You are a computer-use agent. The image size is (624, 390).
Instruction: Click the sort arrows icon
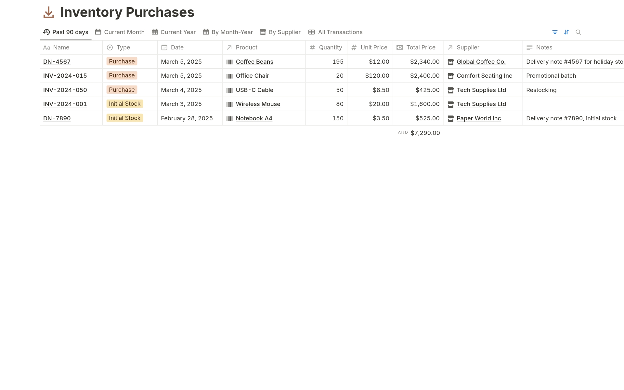pyautogui.click(x=566, y=32)
